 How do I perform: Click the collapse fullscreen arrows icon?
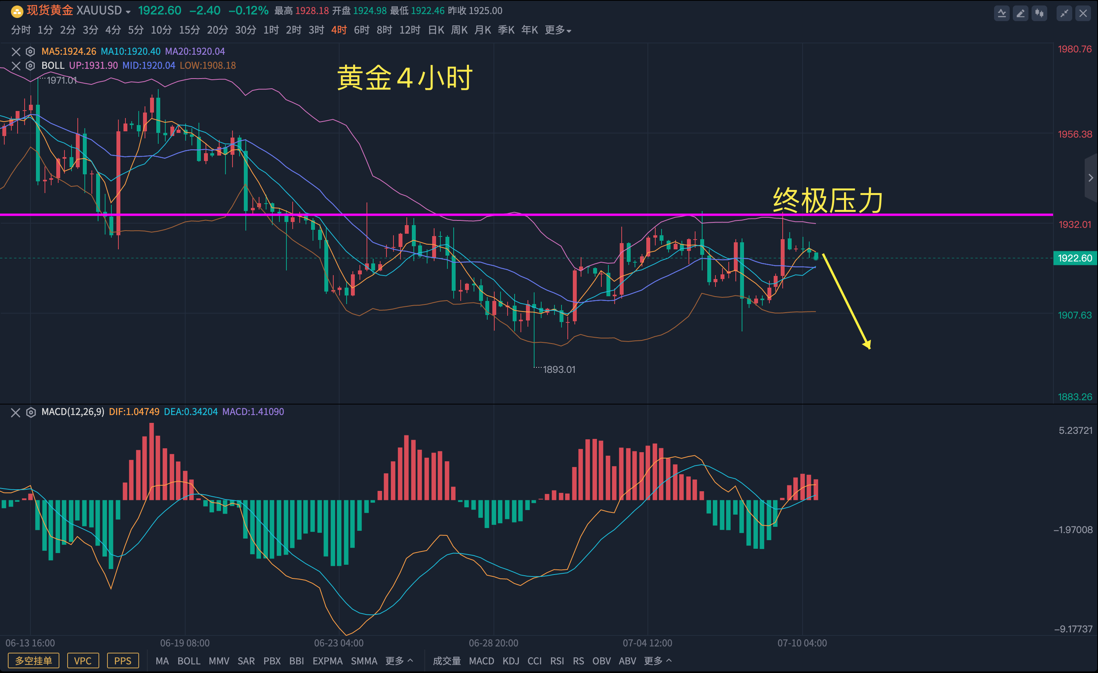point(1064,13)
